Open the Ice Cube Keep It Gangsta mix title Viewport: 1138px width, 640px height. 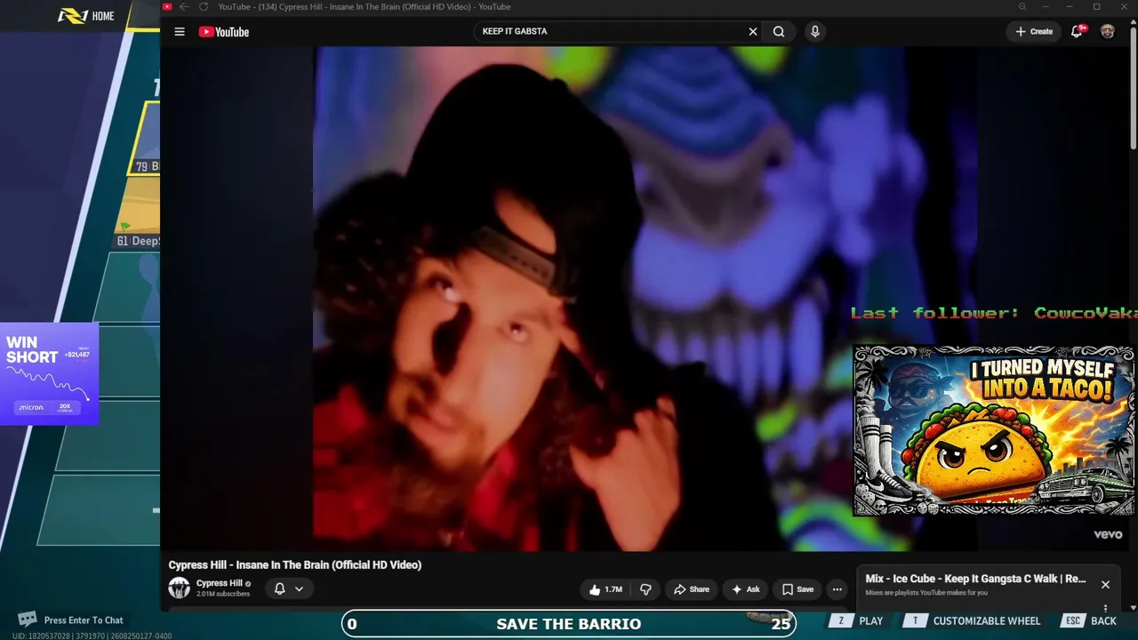975,579
